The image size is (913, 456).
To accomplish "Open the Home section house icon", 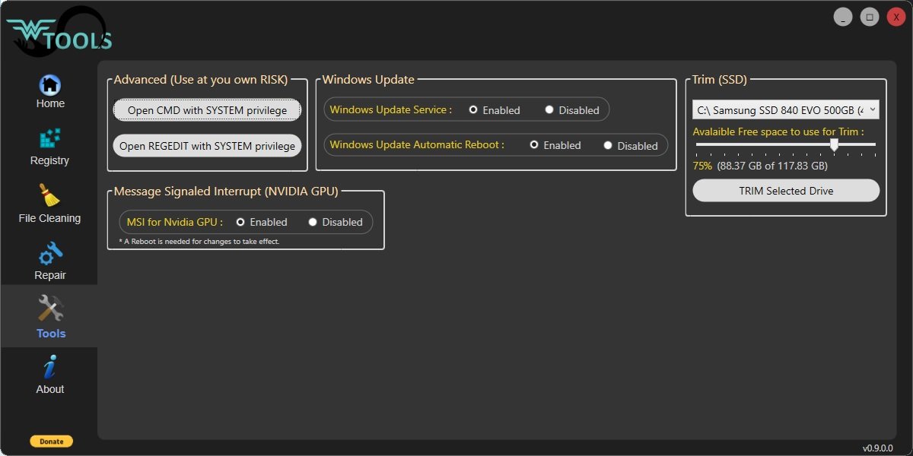I will (50, 84).
